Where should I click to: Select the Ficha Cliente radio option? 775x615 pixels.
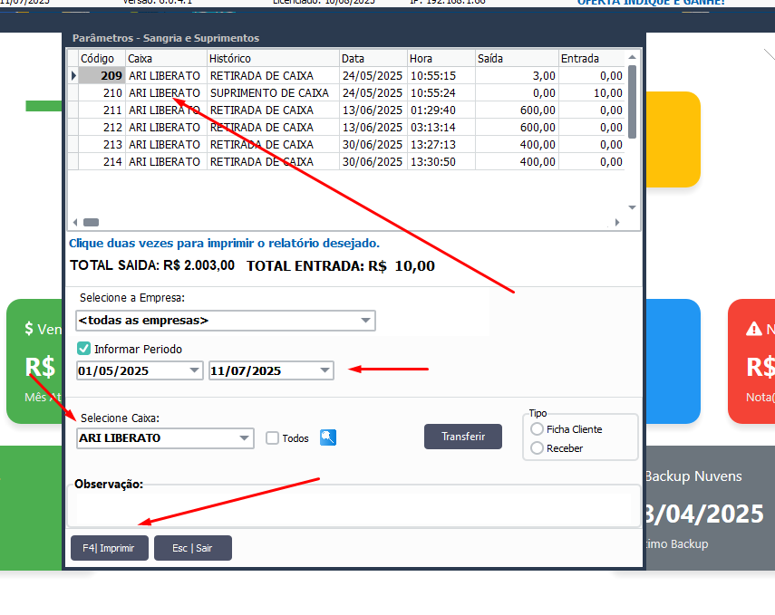tap(537, 428)
